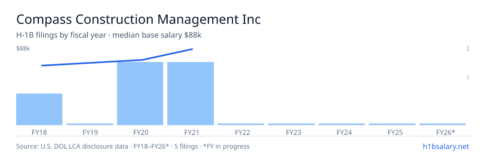Click the FY18 filings bar
This screenshot has width=486, height=162.
pos(39,109)
